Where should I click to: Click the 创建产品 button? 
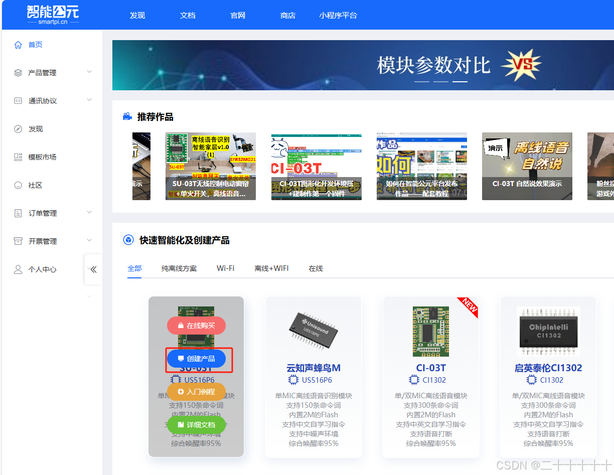196,359
